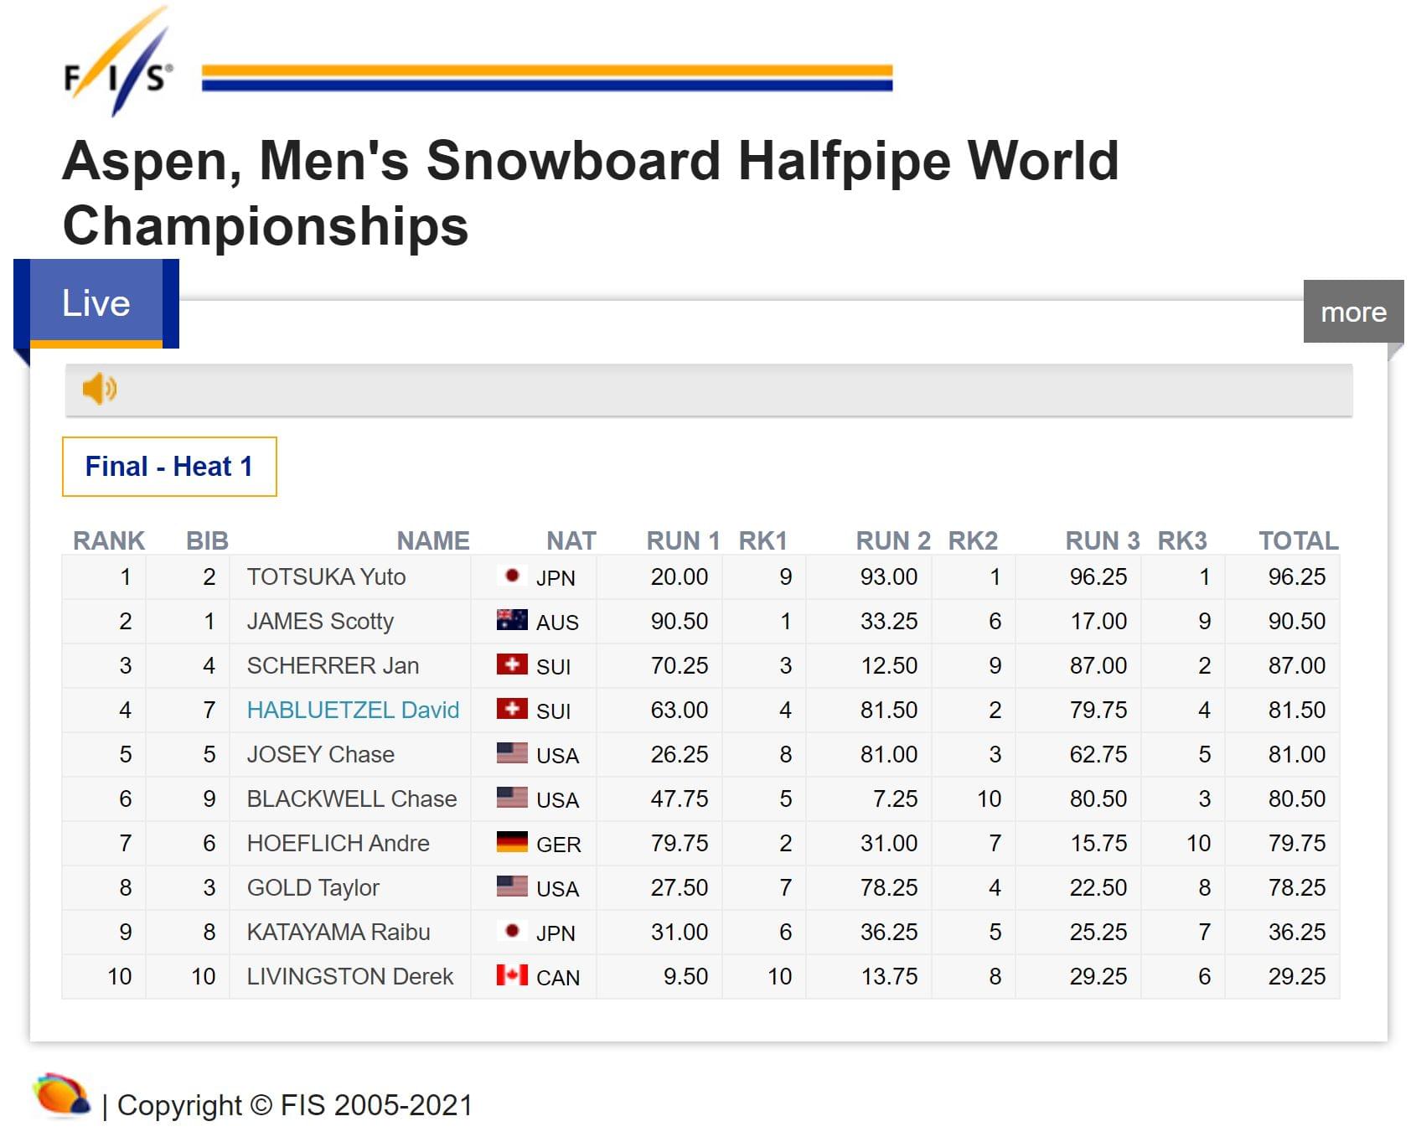Image resolution: width=1416 pixels, height=1137 pixels.
Task: Click the orange-blue header stripe banner
Action: click(547, 77)
